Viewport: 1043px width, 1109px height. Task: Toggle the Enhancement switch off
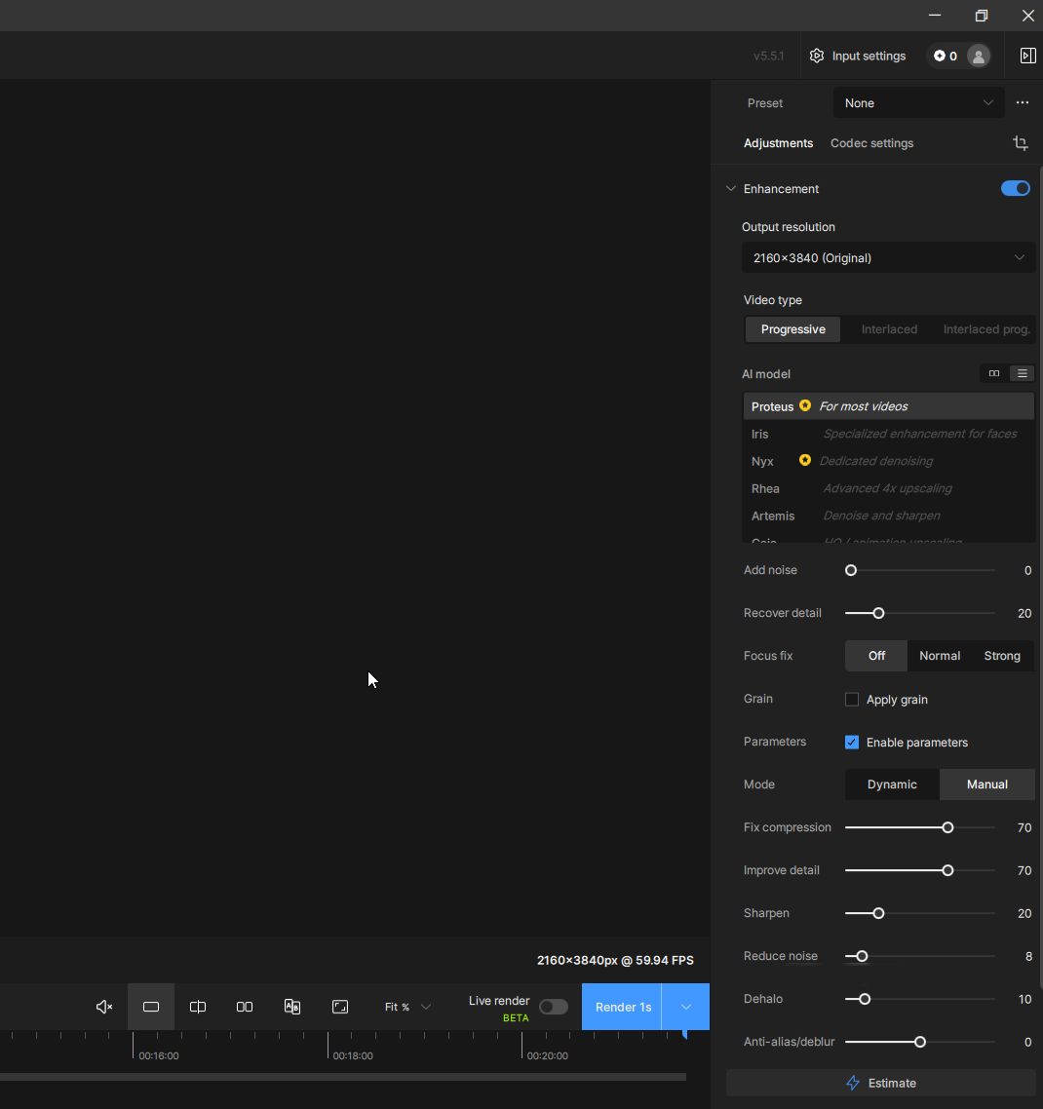tap(1016, 188)
